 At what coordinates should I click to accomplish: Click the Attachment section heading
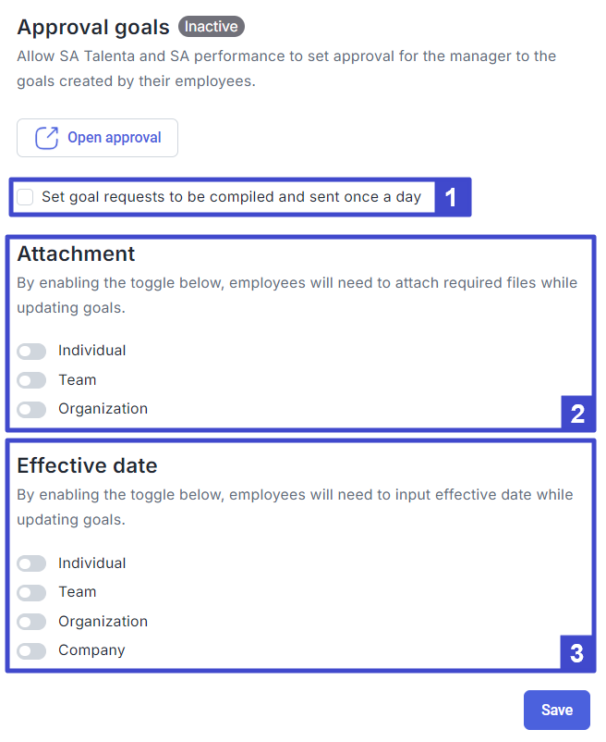(76, 254)
